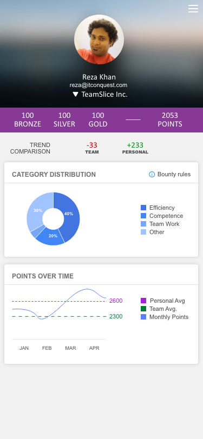Click the Competence legend color swatch

[143, 216]
